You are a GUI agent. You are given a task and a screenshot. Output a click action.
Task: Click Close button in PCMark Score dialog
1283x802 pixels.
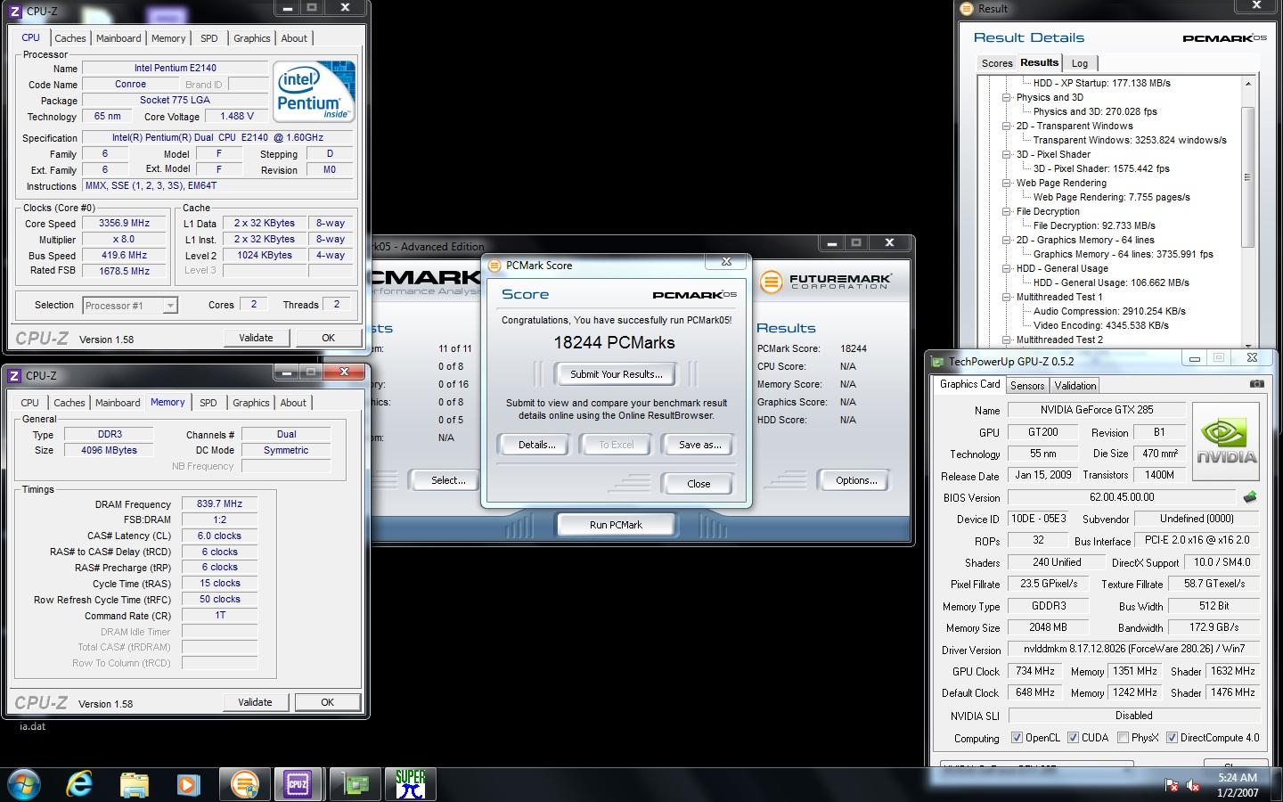click(x=699, y=484)
